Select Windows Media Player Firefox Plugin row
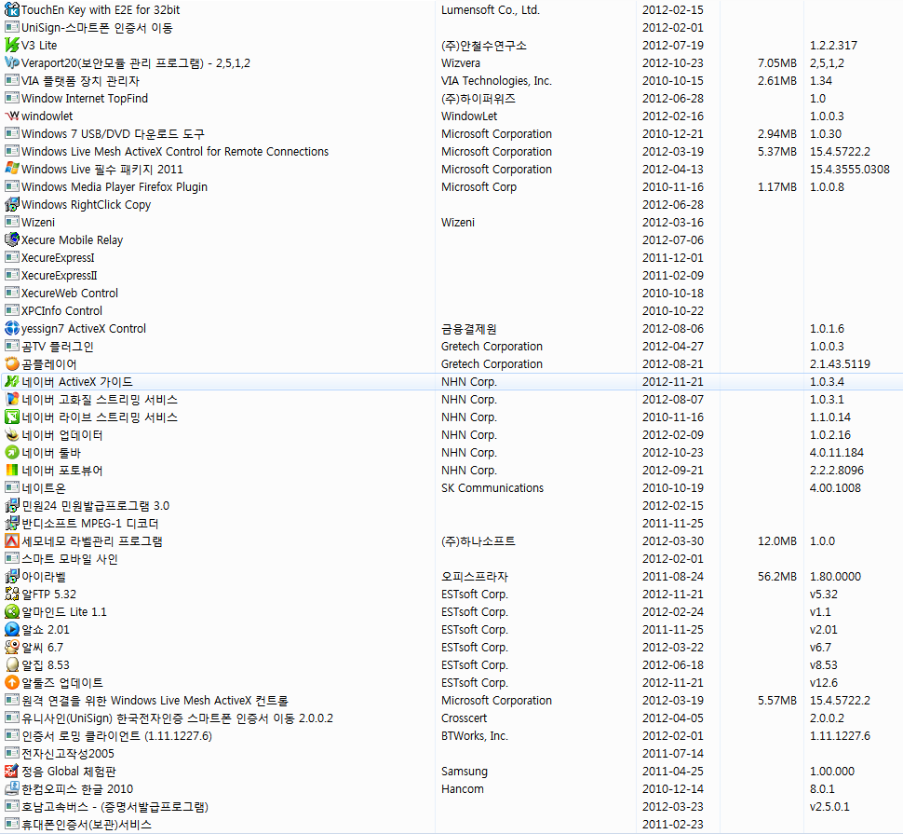The height and width of the screenshot is (834, 903). (114, 186)
